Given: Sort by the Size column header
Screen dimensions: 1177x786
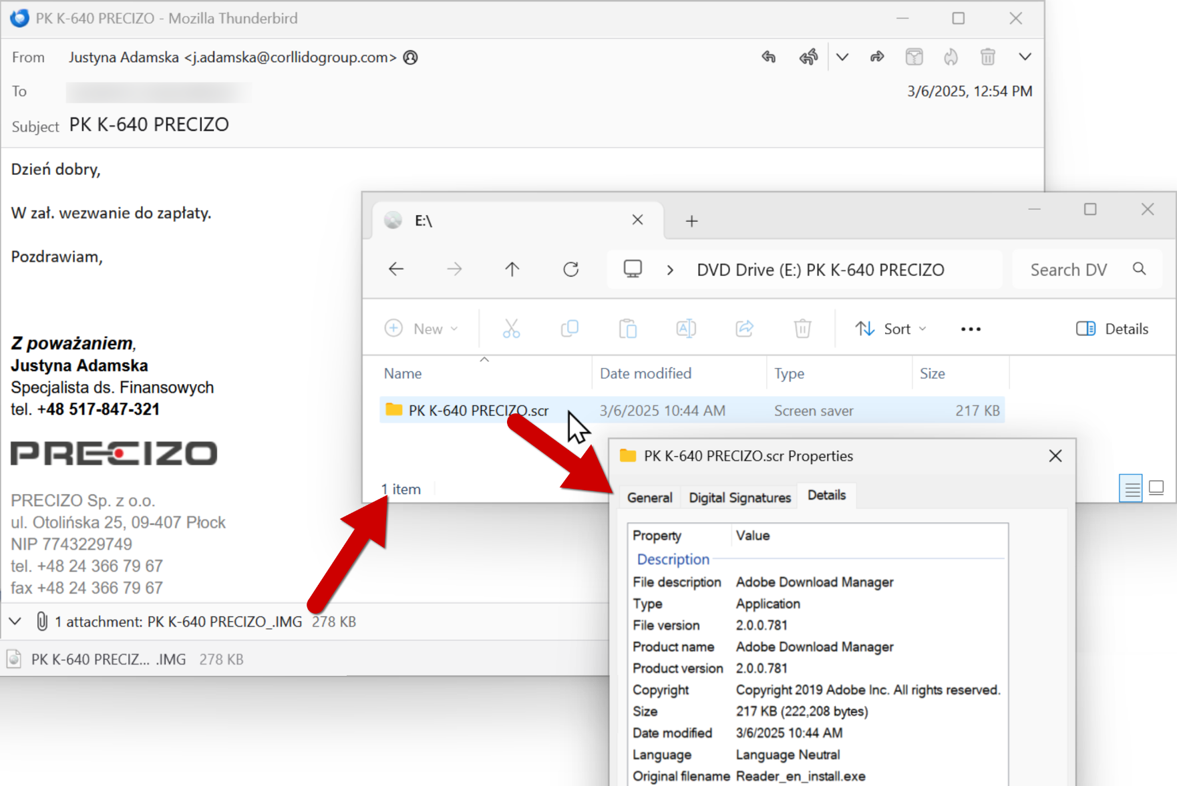Looking at the screenshot, I should pyautogui.click(x=932, y=373).
